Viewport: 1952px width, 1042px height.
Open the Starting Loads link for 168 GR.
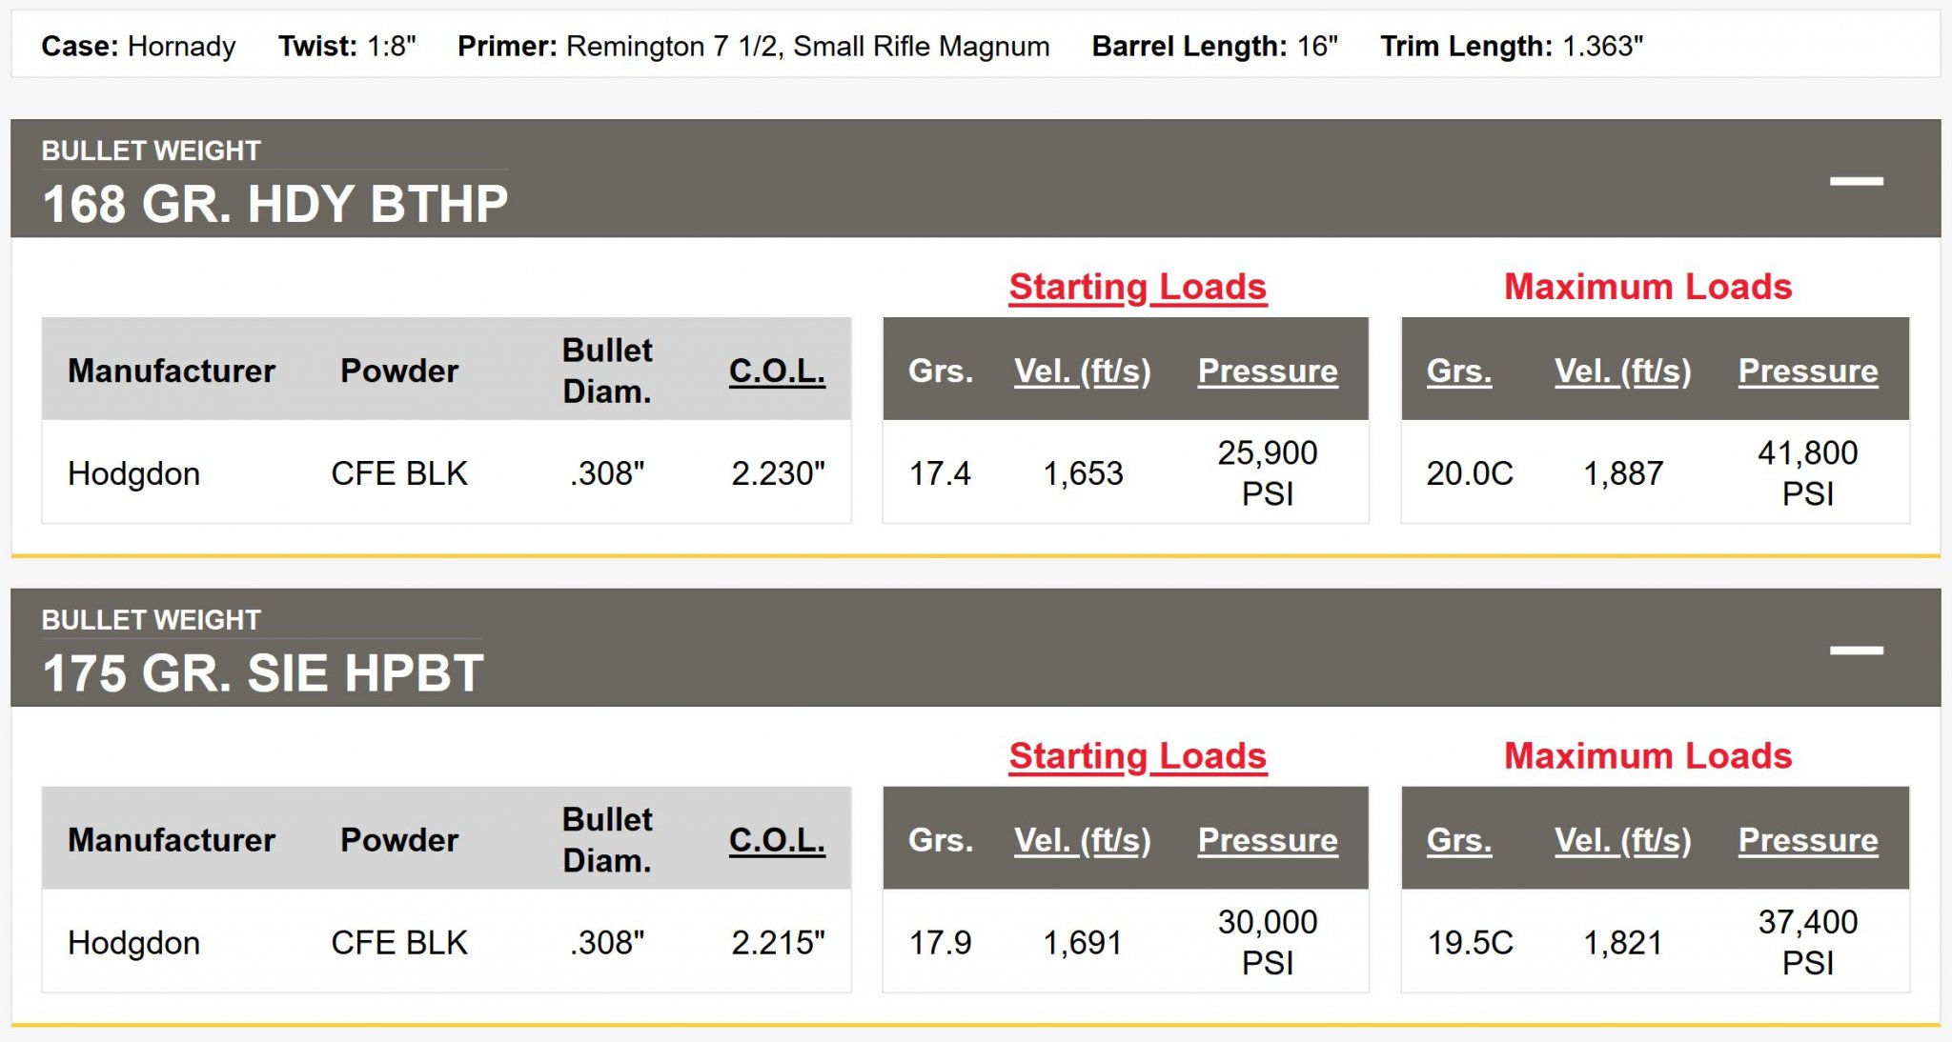pos(1137,287)
